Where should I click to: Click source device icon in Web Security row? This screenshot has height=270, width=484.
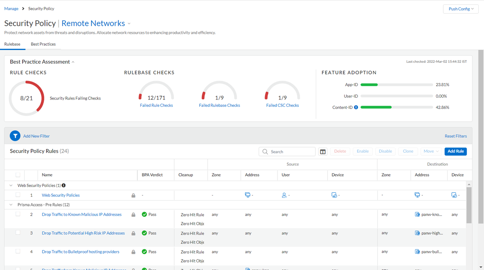pyautogui.click(x=334, y=195)
